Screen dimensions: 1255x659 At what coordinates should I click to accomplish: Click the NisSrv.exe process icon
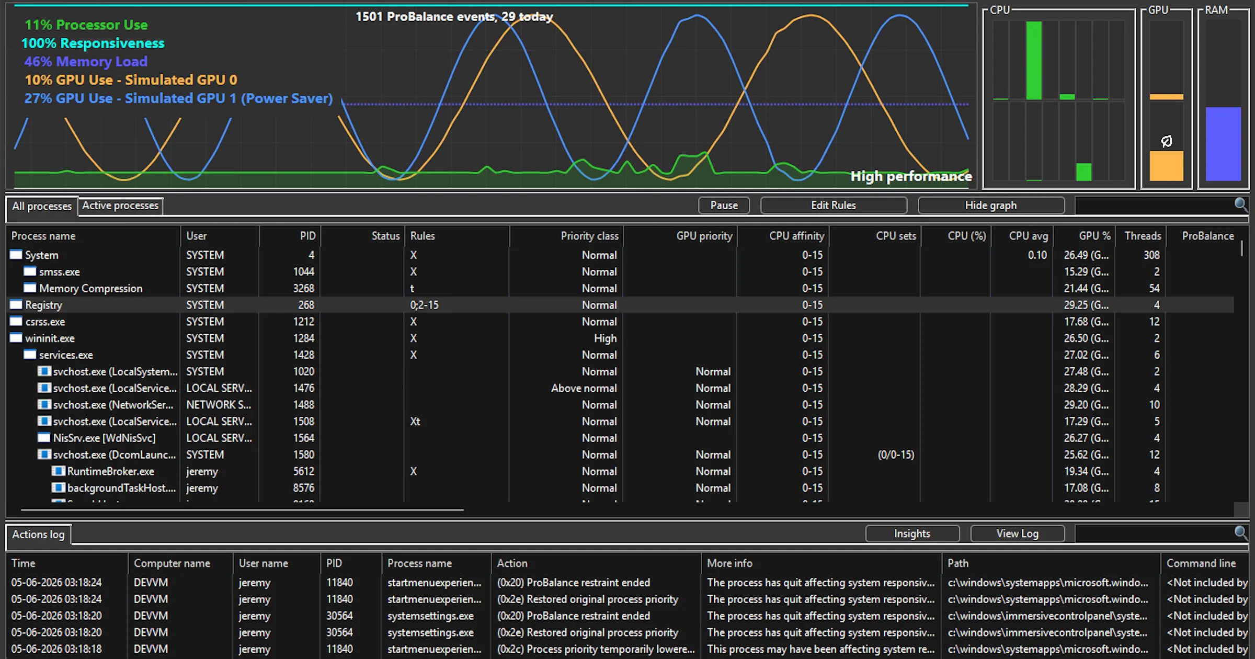click(x=44, y=438)
